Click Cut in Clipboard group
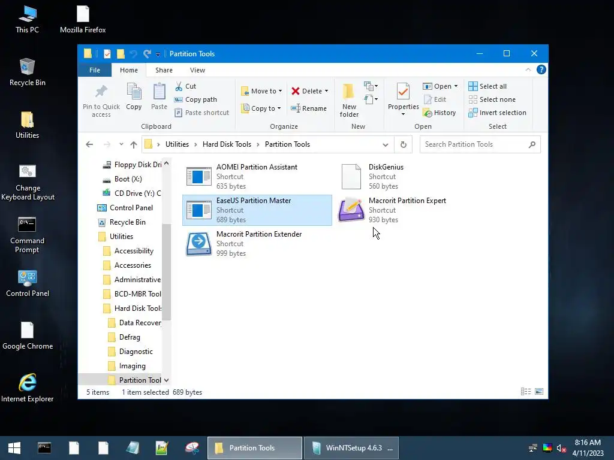This screenshot has width=614, height=460. click(186, 86)
